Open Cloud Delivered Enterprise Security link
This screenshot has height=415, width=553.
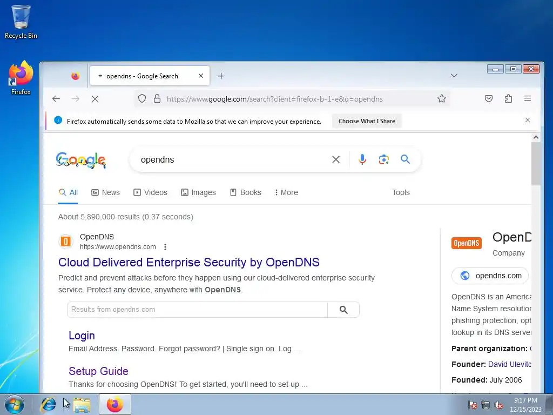tap(188, 262)
